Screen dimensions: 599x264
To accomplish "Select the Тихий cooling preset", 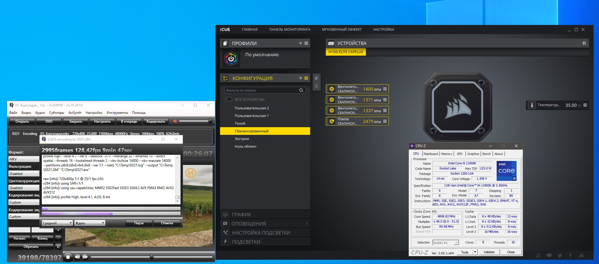I will (265, 123).
